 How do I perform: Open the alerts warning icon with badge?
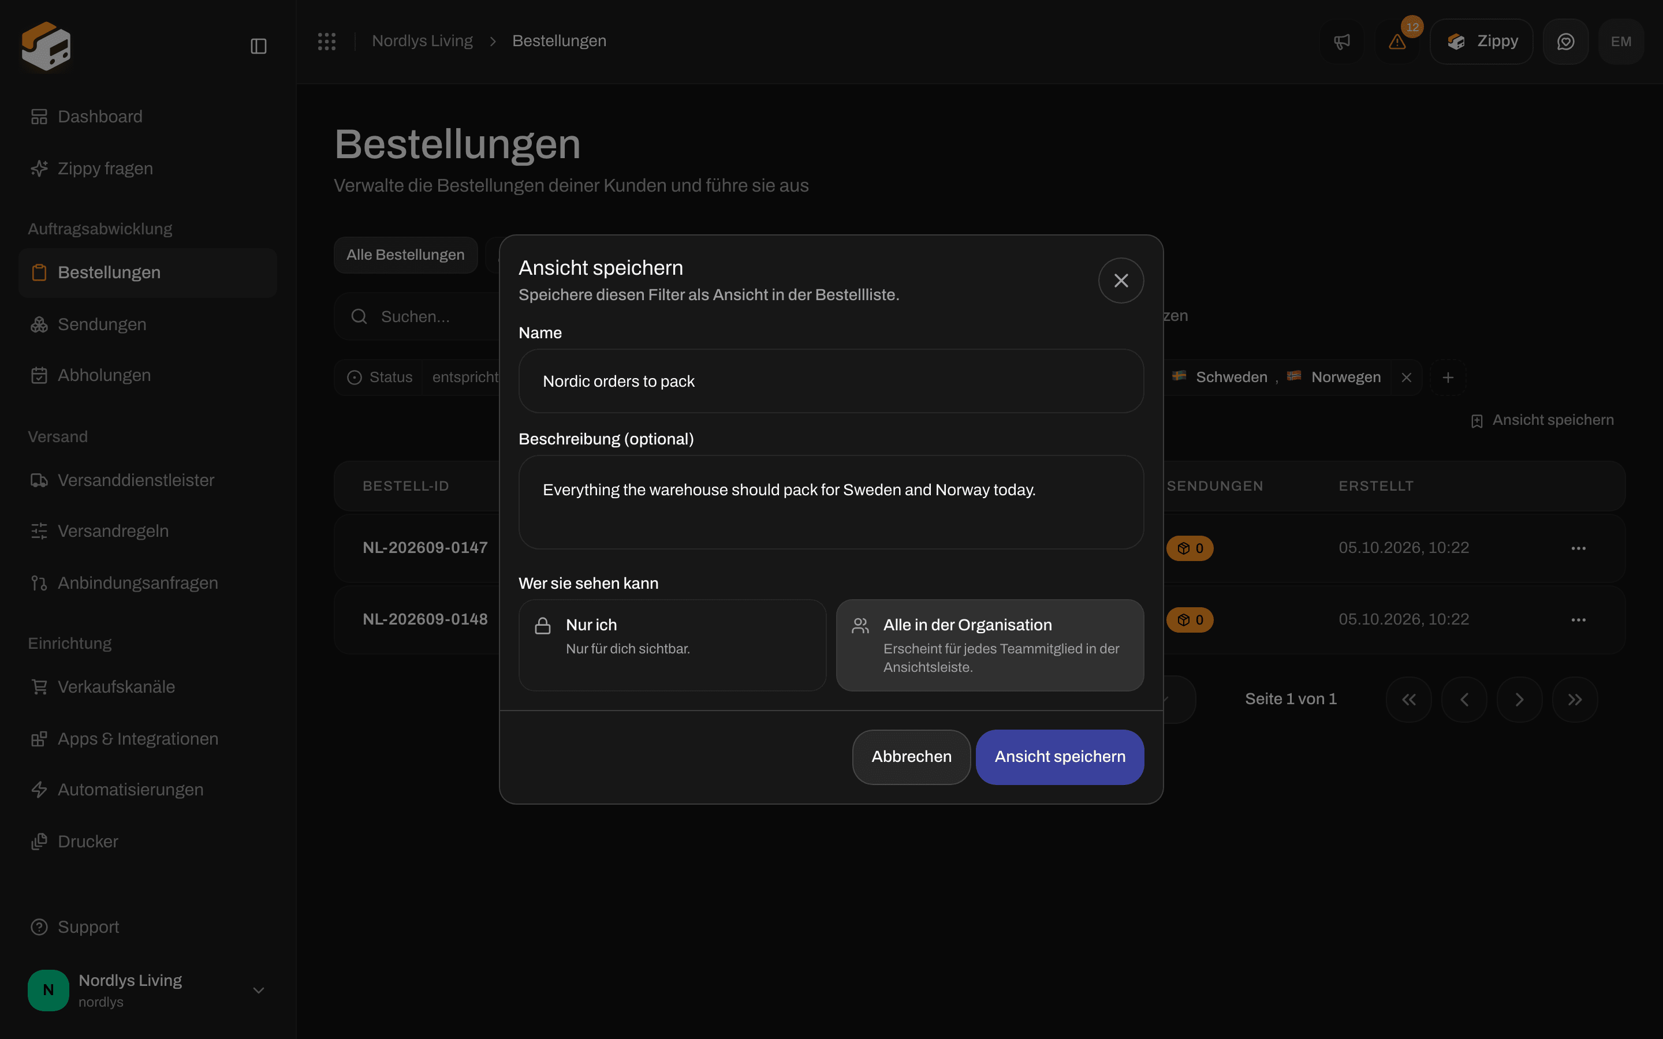[x=1397, y=41]
